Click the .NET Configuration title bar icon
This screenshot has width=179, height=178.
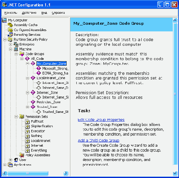tap(4, 5)
